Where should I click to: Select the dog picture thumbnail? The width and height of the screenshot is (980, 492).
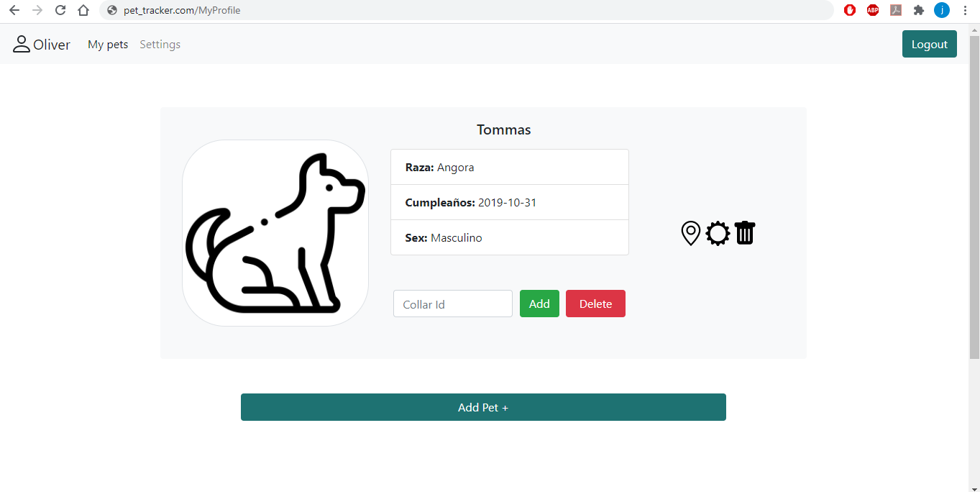(275, 233)
